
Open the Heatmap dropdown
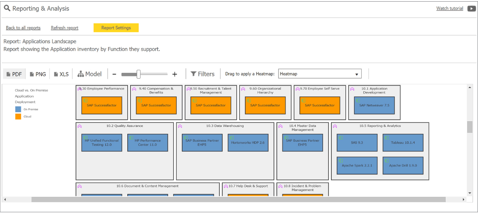point(320,74)
